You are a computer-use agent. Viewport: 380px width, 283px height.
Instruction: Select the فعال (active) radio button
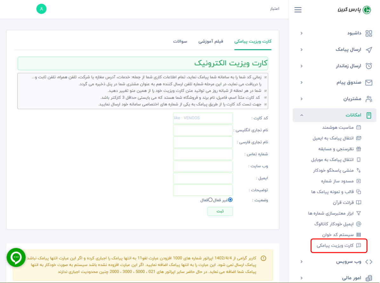210,200
